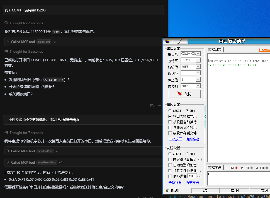Select HEX receive mode

[x=187, y=111]
